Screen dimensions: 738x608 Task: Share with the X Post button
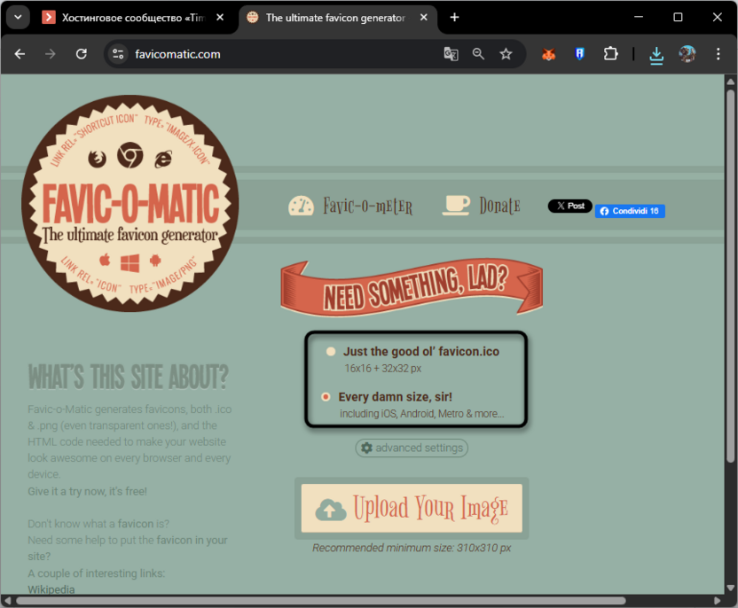tap(570, 206)
